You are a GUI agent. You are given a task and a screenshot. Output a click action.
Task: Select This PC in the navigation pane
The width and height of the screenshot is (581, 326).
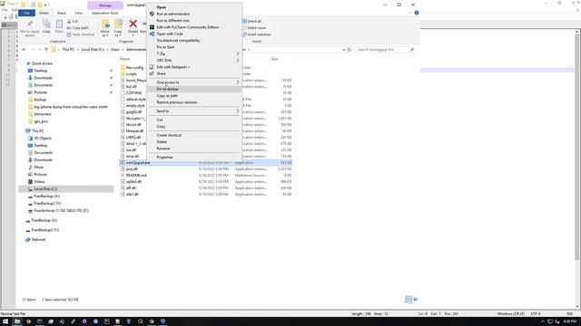tap(37, 130)
